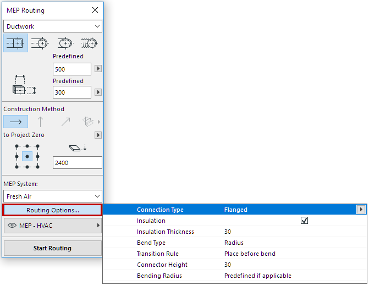Select the Transition Rule row

[235, 254]
